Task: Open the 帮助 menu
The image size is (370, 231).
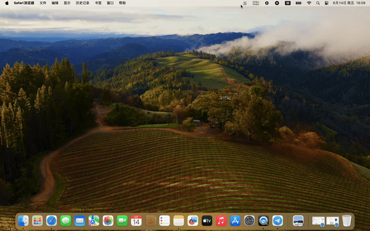Action: point(122,3)
